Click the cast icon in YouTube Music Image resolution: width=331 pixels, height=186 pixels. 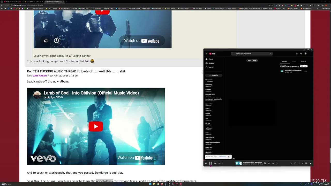(x=297, y=54)
